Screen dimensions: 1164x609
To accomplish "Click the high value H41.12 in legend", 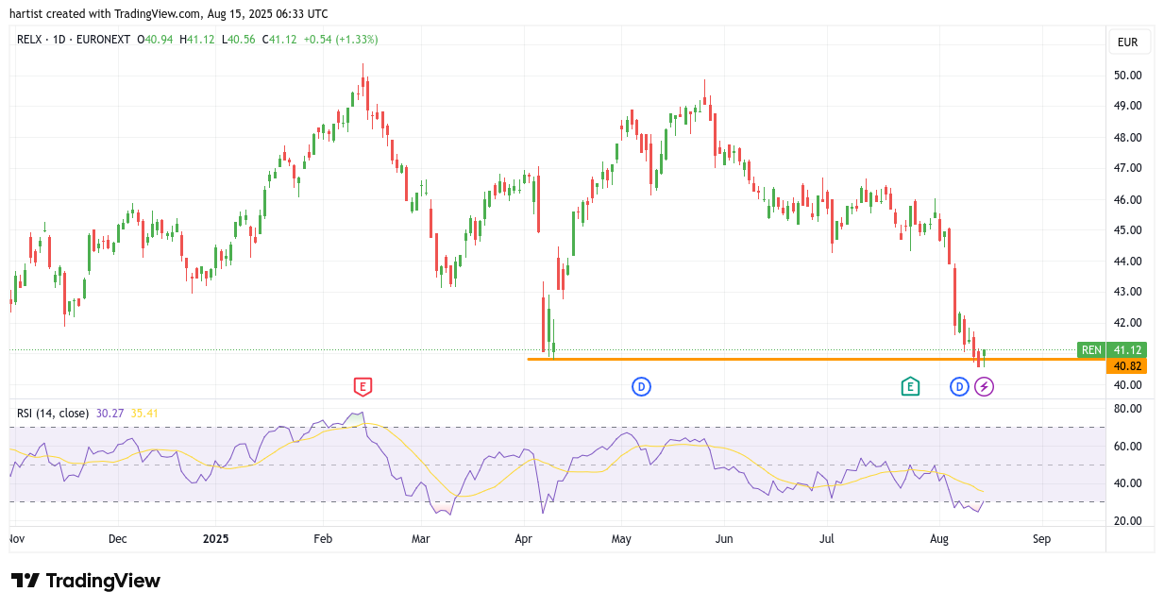I will click(x=197, y=40).
